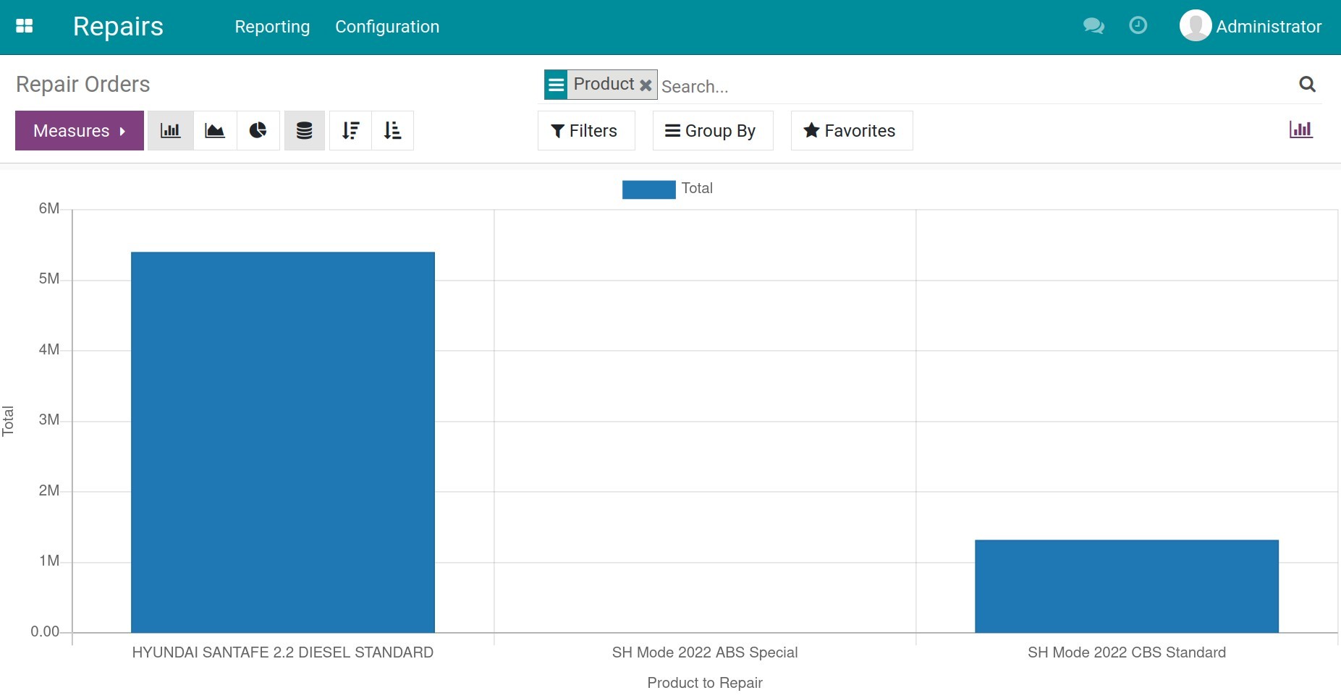Click the SH Mode 2022 CBS Standard bar

(1127, 586)
